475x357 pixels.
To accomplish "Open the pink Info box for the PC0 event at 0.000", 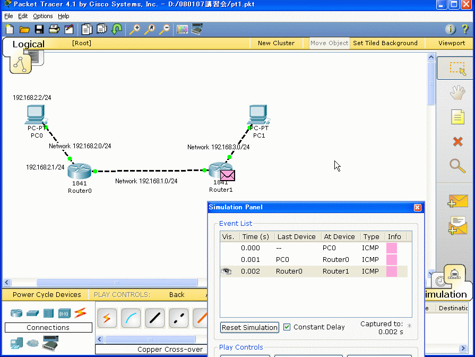I will click(392, 248).
